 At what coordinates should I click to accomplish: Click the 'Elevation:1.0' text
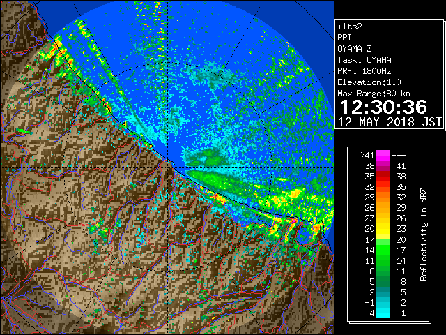click(369, 82)
